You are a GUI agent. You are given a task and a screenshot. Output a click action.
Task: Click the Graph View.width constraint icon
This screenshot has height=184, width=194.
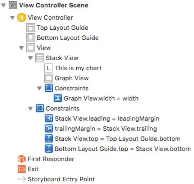point(58,98)
